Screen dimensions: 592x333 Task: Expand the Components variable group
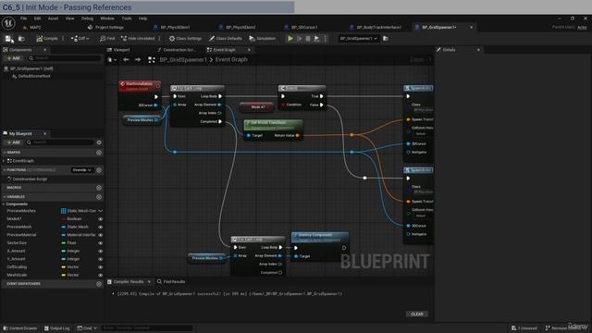click(x=4, y=204)
